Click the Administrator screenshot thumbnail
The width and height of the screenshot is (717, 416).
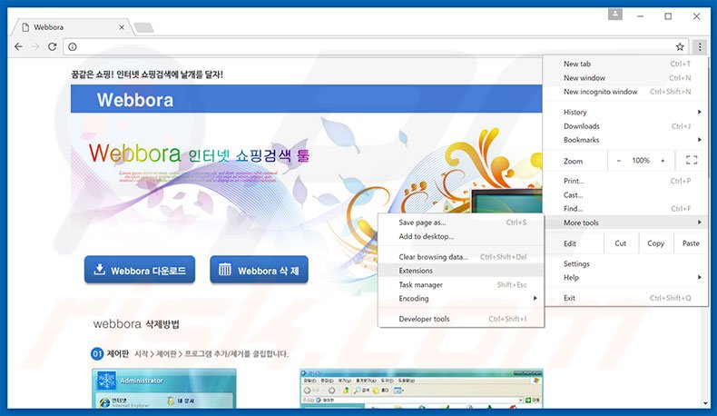[x=163, y=388]
